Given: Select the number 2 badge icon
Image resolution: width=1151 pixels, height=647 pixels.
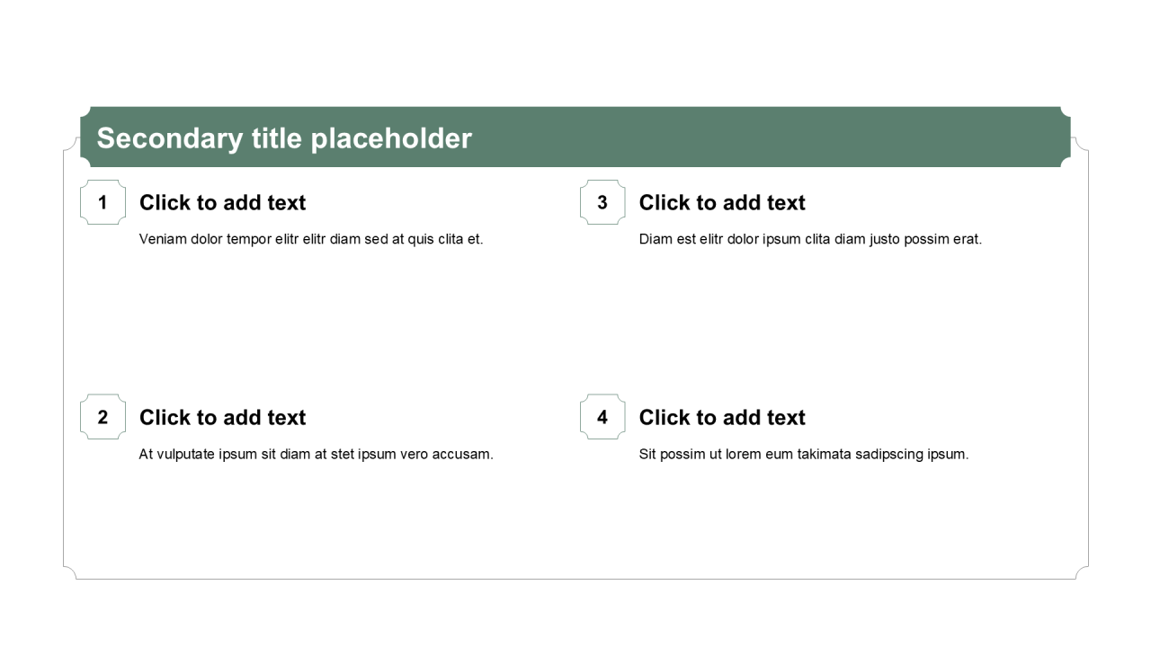Looking at the screenshot, I should [103, 417].
